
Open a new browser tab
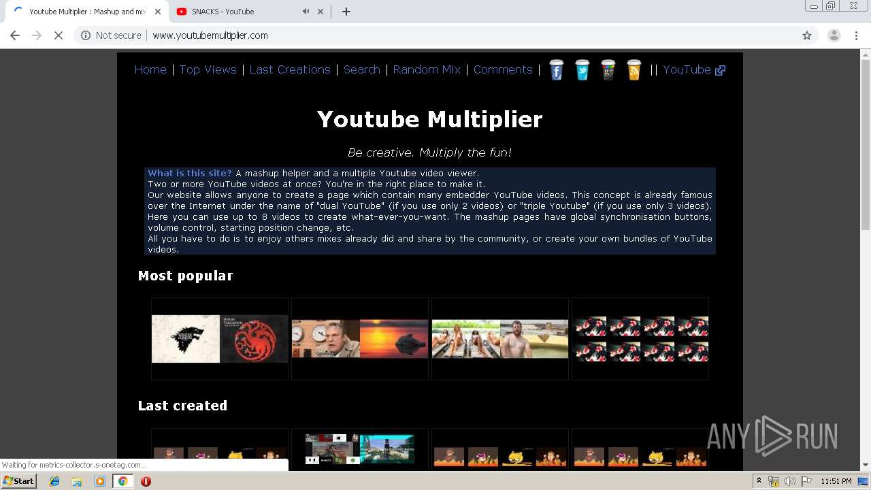(346, 12)
